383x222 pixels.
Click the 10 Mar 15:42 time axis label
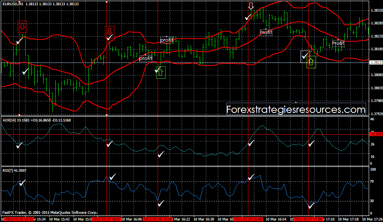coord(59,219)
